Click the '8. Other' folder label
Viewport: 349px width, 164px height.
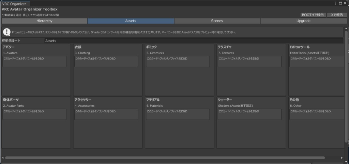tap(295, 106)
